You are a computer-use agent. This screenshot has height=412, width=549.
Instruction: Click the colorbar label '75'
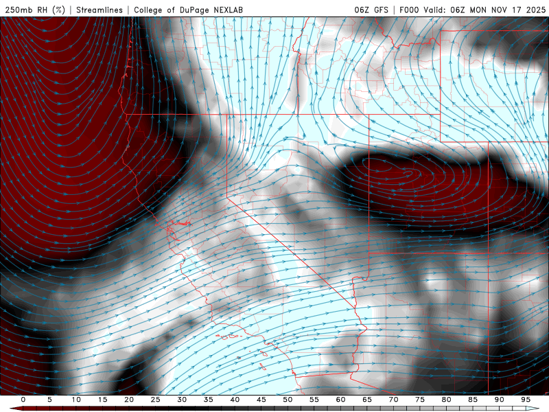[420, 400]
